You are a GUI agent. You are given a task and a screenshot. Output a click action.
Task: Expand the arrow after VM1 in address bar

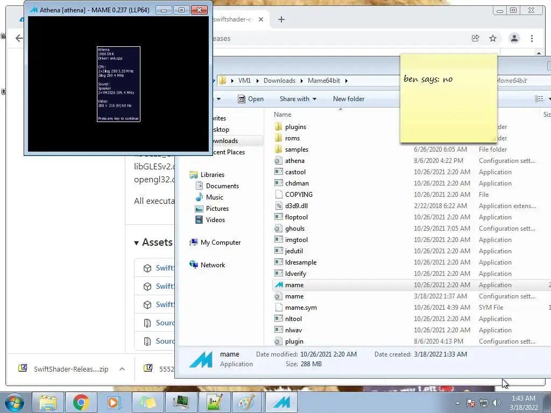pos(258,81)
